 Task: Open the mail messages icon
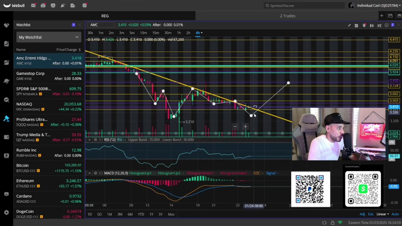coord(33,5)
